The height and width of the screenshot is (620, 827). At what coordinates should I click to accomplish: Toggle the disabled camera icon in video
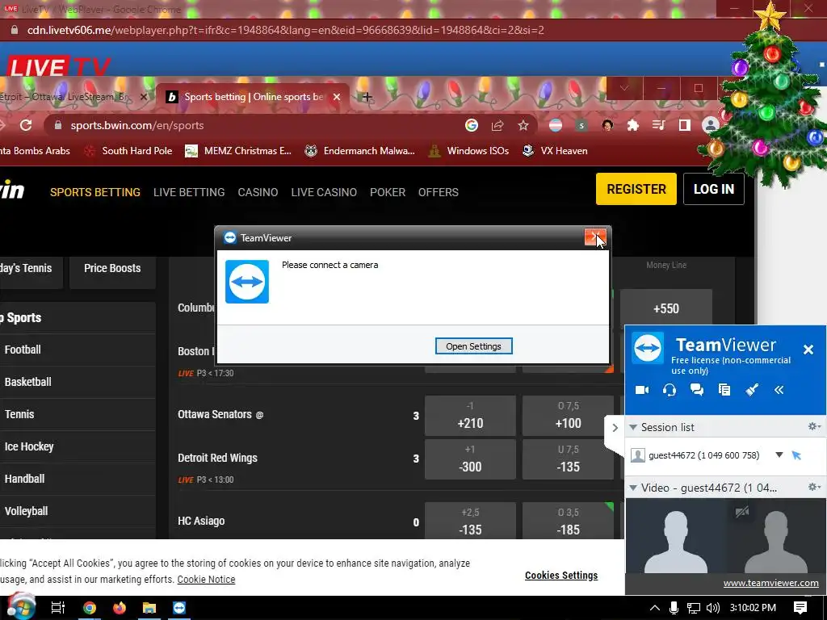742,512
